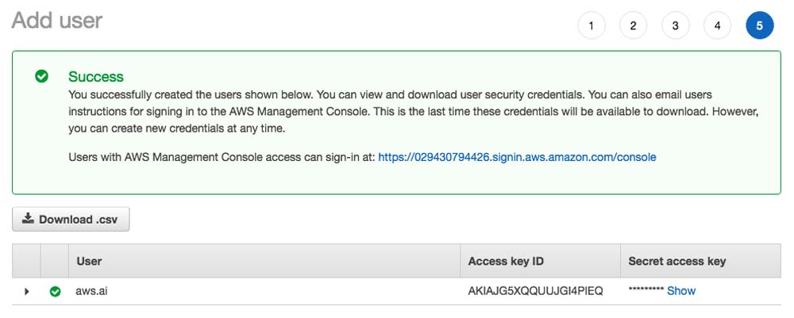Click step 1 circle in wizard
Screen dimensions: 794x318
pos(591,25)
